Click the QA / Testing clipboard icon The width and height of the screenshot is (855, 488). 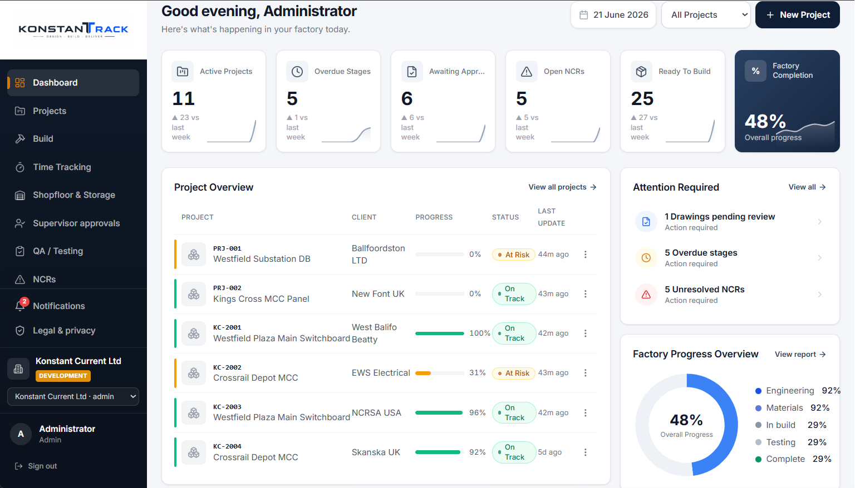20,251
